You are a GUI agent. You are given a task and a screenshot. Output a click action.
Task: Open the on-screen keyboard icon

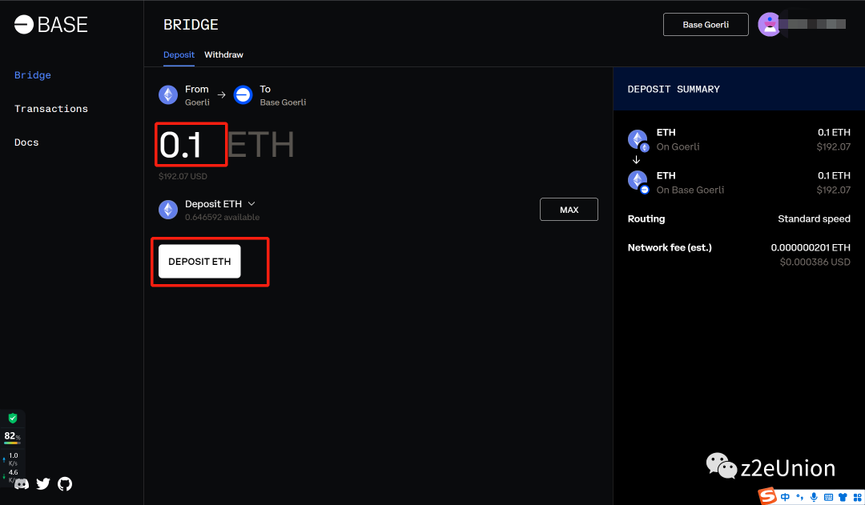(829, 497)
